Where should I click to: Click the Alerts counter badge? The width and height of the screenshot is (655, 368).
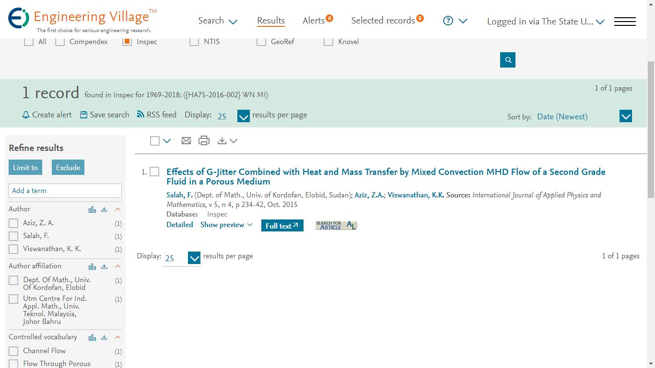pyautogui.click(x=329, y=18)
